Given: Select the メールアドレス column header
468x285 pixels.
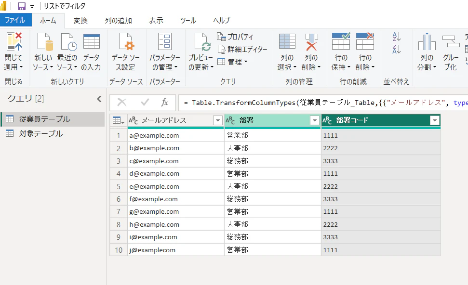Looking at the screenshot, I should [x=176, y=120].
